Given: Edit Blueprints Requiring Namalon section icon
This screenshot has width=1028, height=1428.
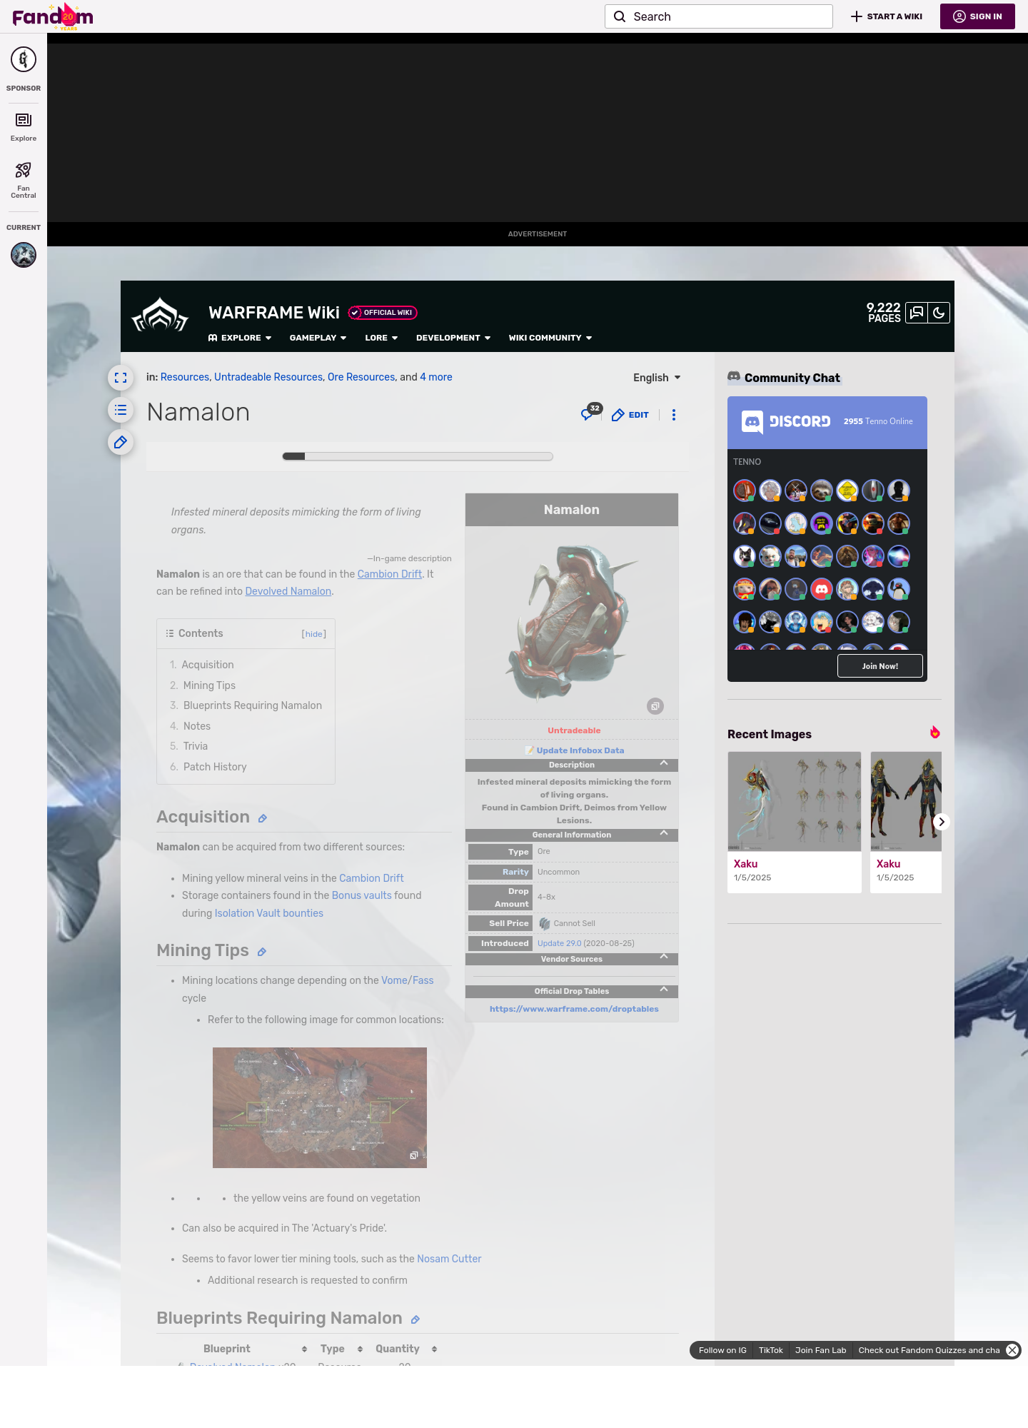Looking at the screenshot, I should 415,1319.
